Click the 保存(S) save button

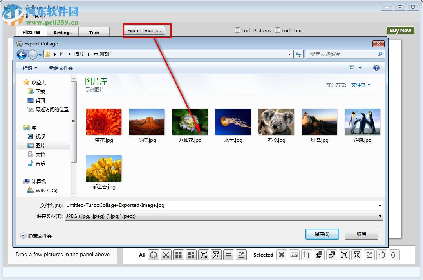pyautogui.click(x=322, y=234)
